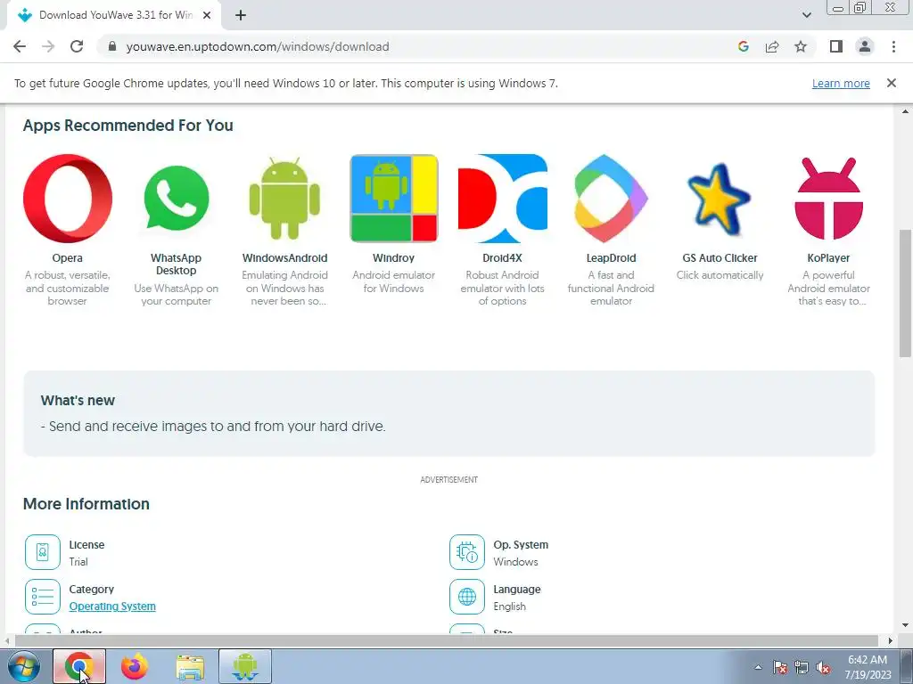
Task: Click the Language globe icon
Action: tap(467, 596)
